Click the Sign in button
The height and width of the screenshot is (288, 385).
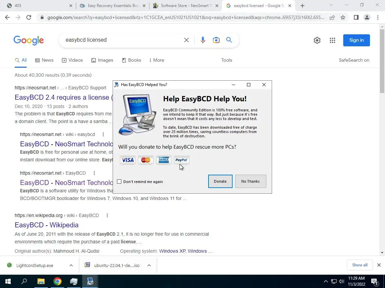point(357,40)
